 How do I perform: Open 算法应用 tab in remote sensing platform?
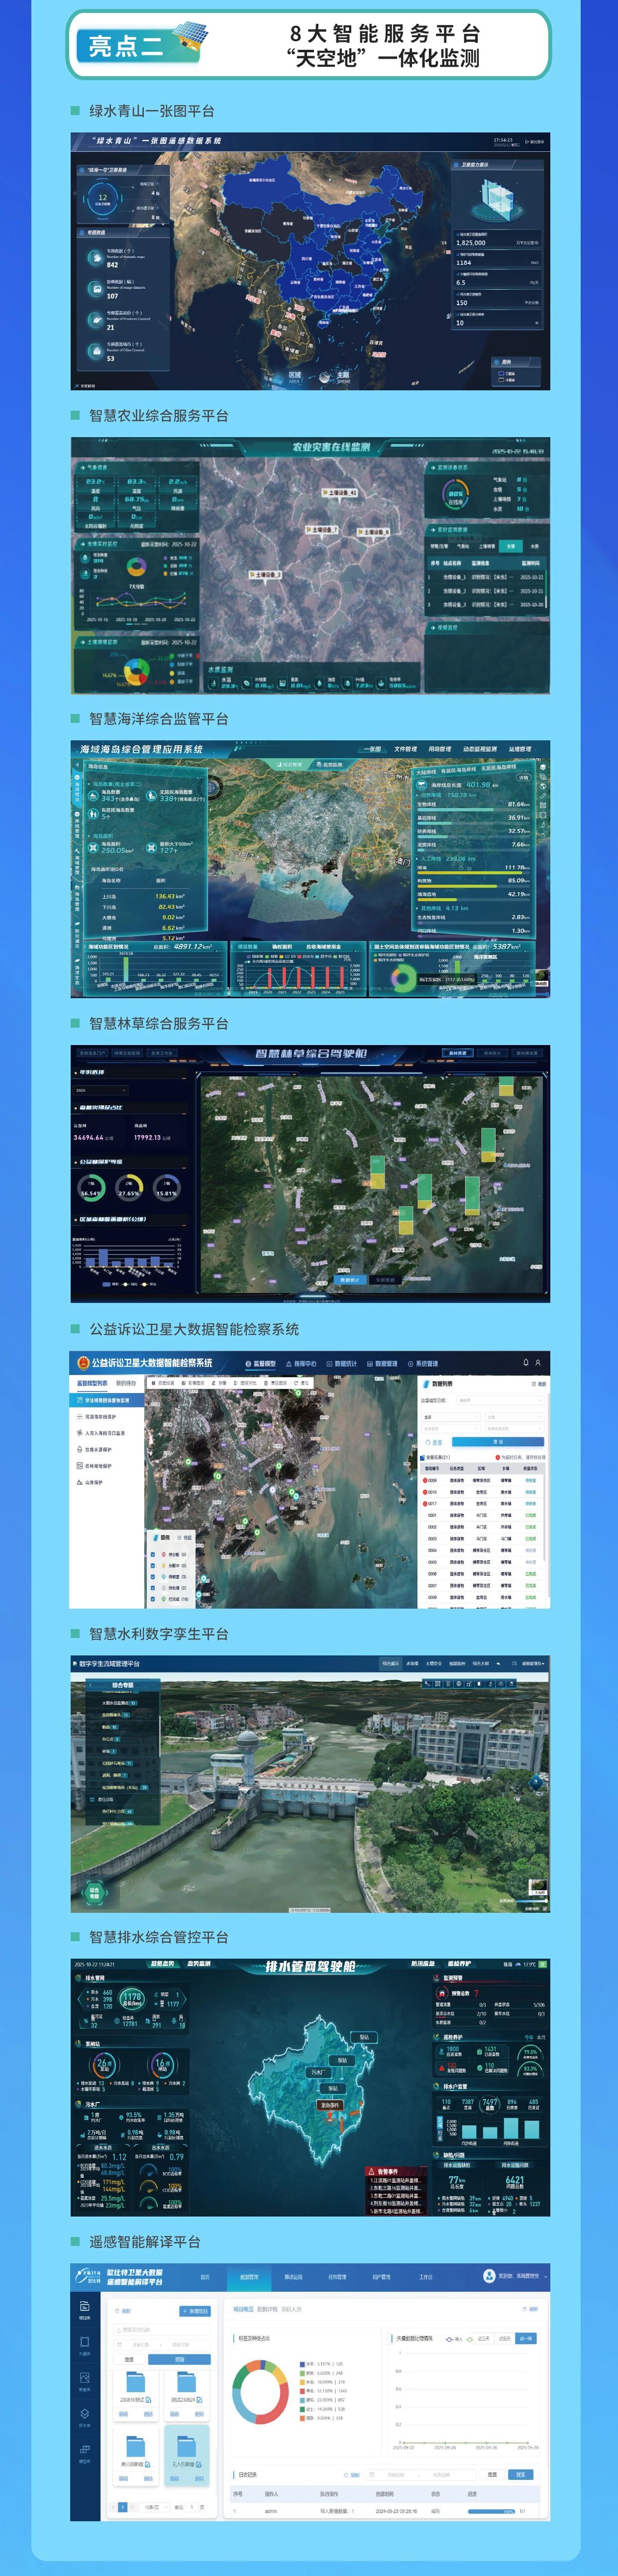(x=293, y=2276)
